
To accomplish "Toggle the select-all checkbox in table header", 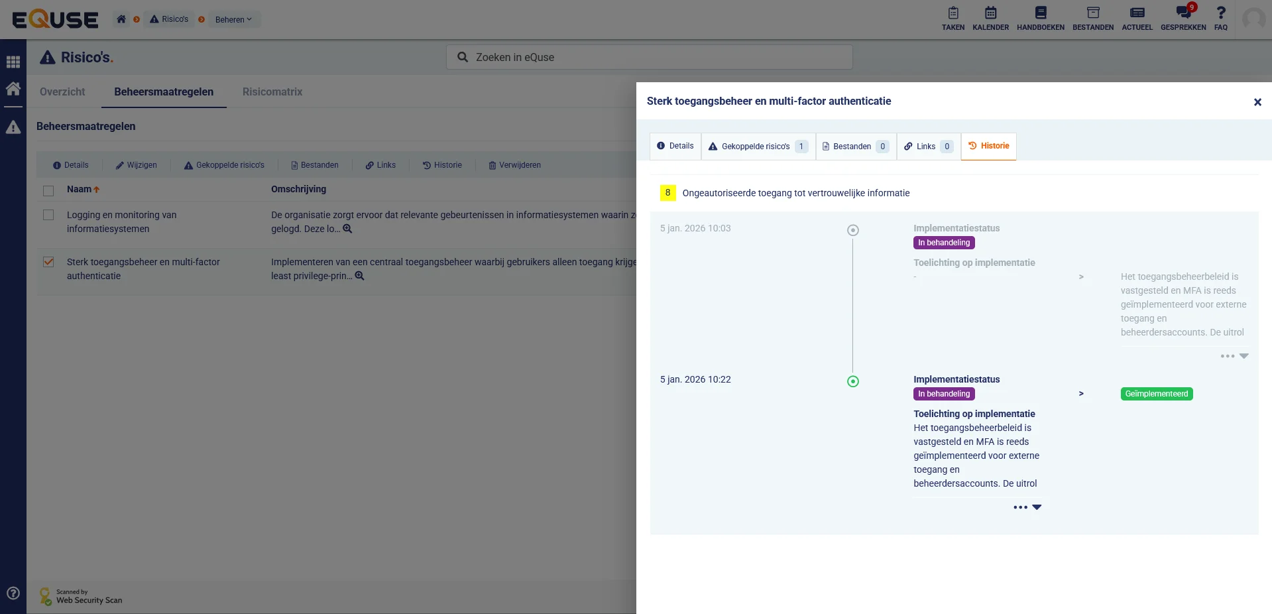I will 48,191.
